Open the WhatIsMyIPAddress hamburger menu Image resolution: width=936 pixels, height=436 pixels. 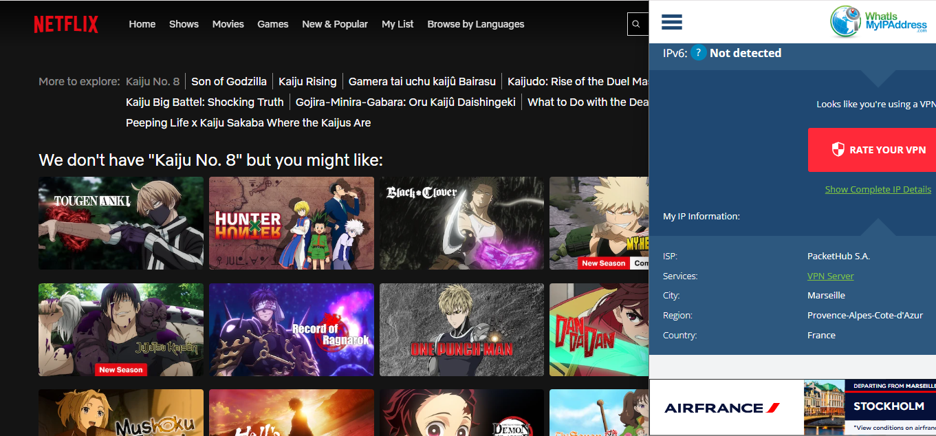point(672,22)
